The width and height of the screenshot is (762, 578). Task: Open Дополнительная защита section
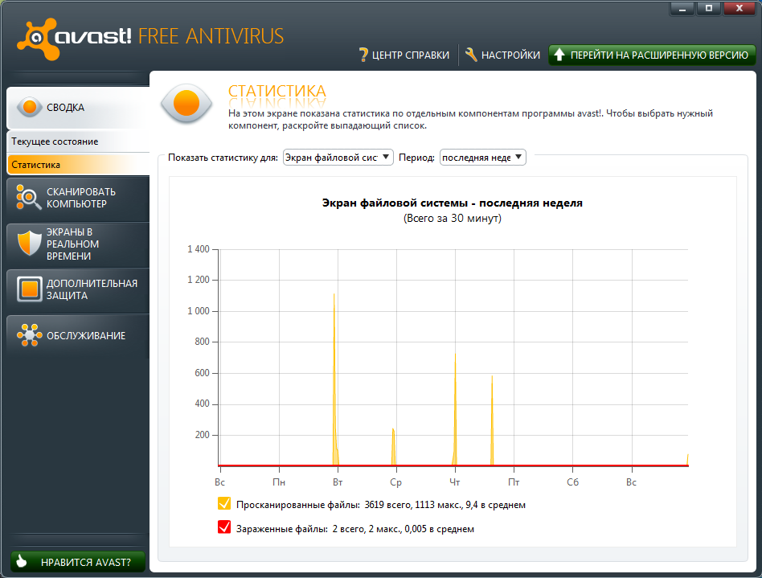[78, 289]
